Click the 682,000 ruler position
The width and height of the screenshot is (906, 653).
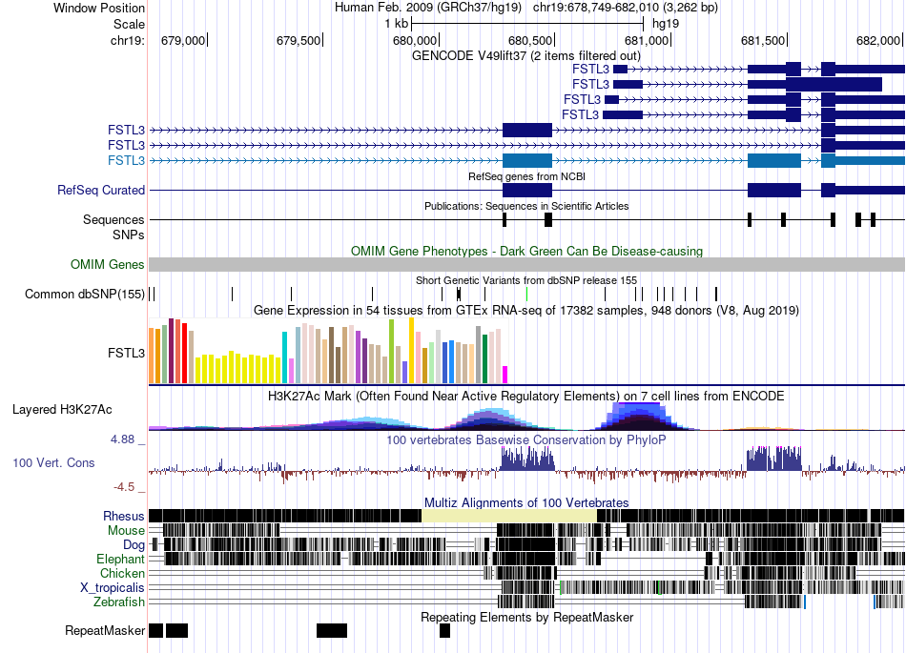(878, 40)
